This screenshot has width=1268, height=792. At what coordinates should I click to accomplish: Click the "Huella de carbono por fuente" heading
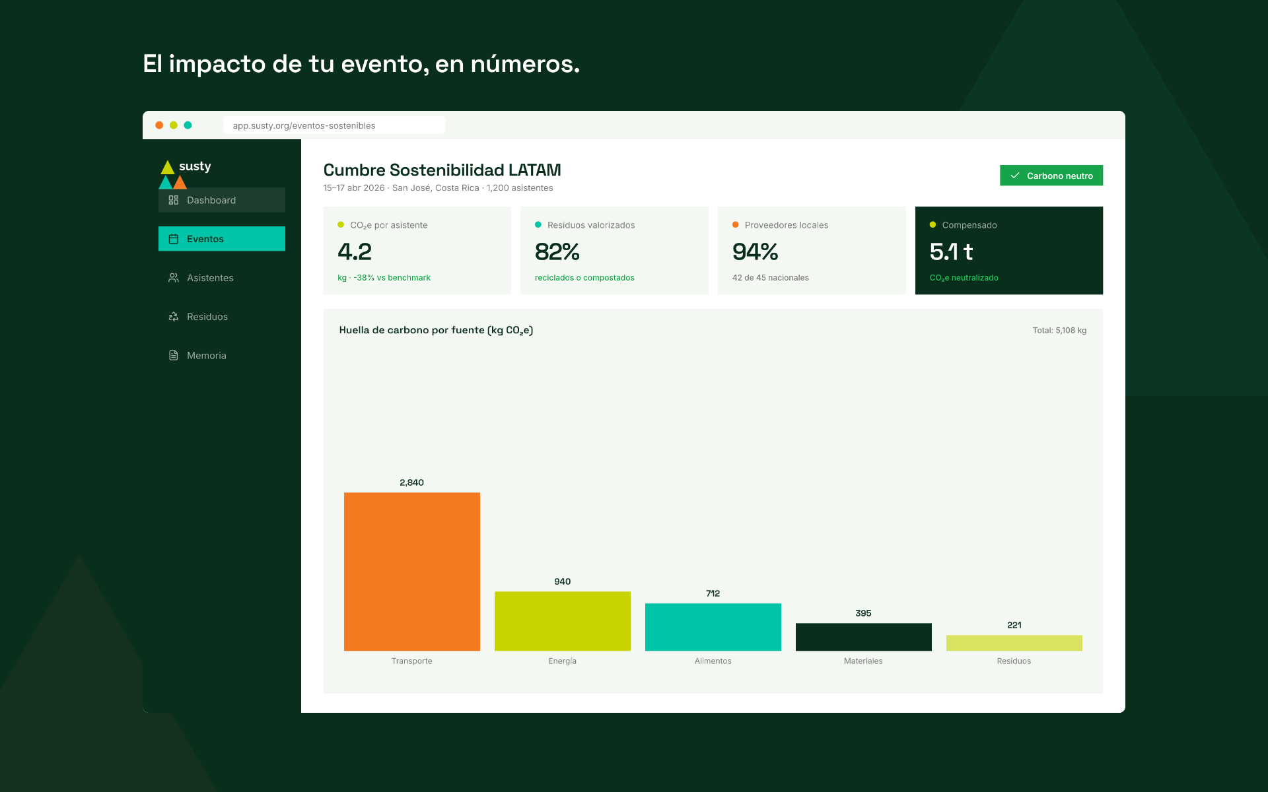coord(436,330)
